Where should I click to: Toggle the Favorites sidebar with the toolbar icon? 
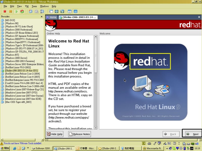[x=51, y=11]
